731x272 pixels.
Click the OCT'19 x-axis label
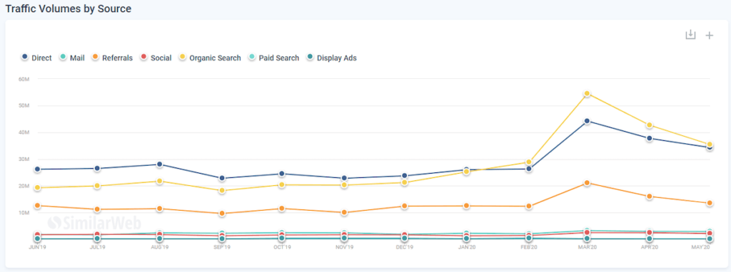pyautogui.click(x=281, y=247)
